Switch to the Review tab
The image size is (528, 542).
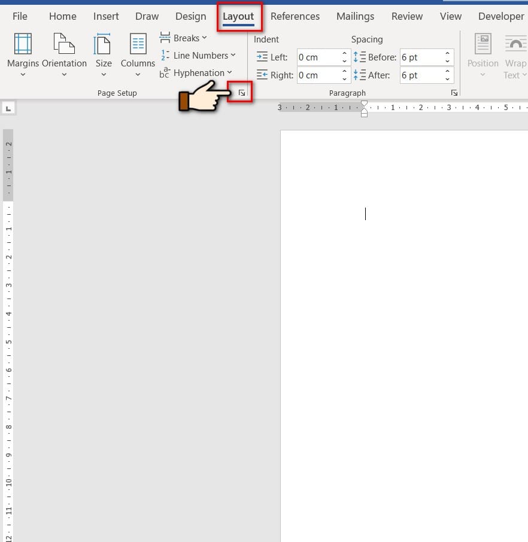(407, 16)
